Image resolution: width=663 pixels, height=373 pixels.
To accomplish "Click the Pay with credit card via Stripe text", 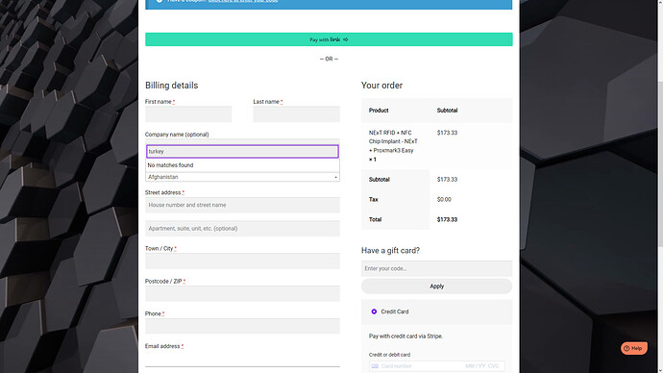I will pyautogui.click(x=405, y=336).
